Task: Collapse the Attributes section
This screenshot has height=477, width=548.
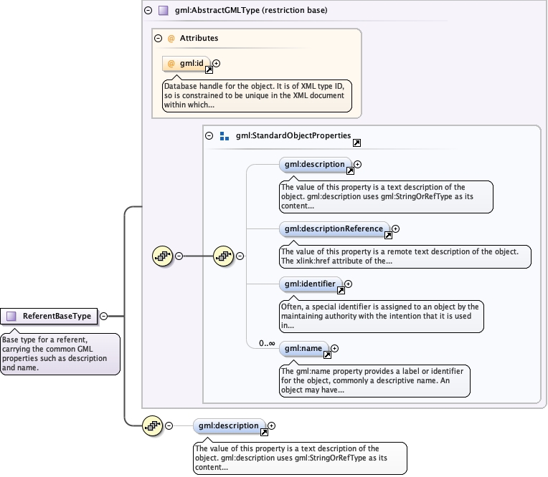Action: 159,39
